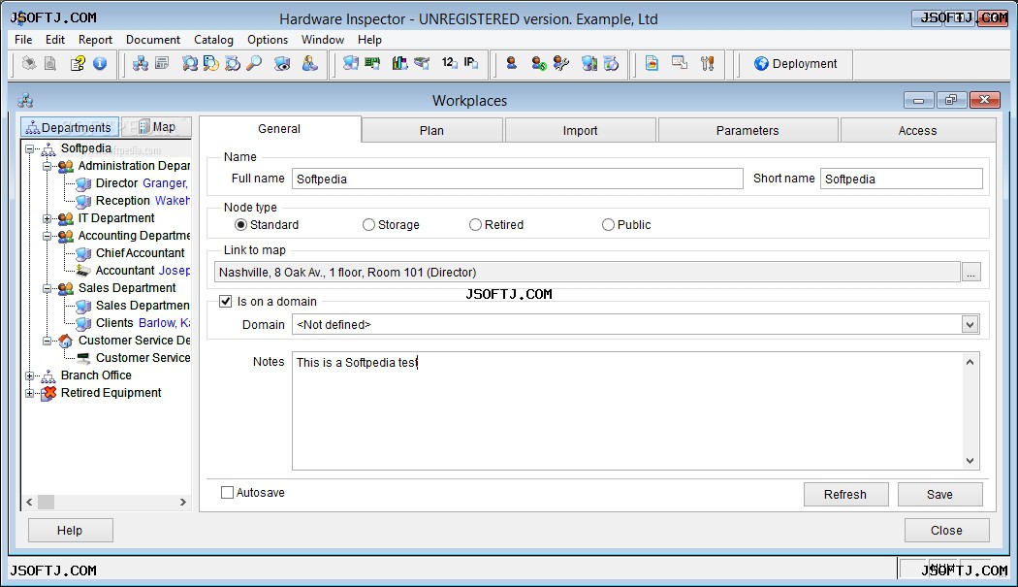Click the tree's right scroll arrow
Screen dimensions: 1018x587
tap(182, 502)
